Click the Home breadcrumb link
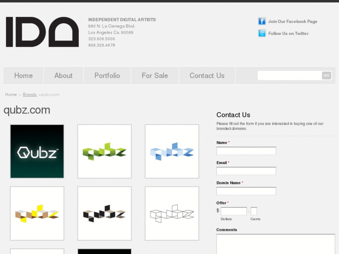Viewport: 339px width, 254px height. coord(11,95)
